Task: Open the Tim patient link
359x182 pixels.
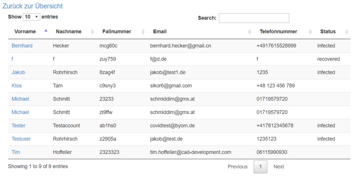Action: (16, 152)
